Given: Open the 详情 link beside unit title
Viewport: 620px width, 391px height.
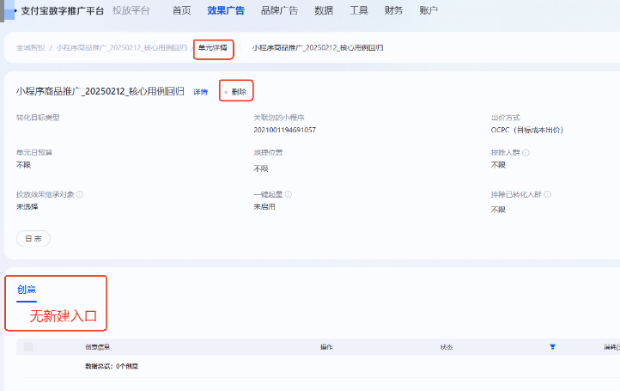Looking at the screenshot, I should (x=200, y=92).
